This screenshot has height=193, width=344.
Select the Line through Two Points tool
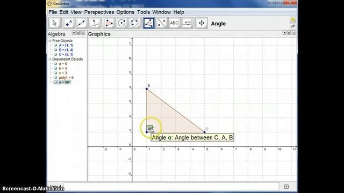[82, 23]
